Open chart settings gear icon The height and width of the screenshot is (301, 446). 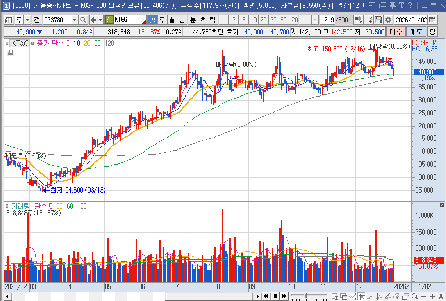pos(388,20)
